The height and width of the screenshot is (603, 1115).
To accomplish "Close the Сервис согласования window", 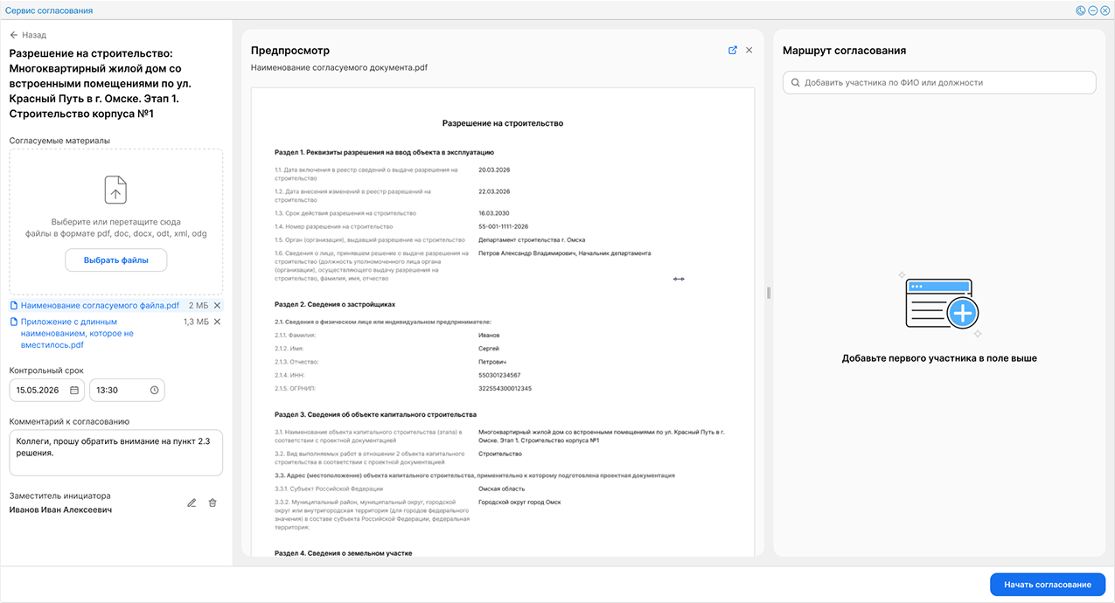I will pyautogui.click(x=1105, y=10).
